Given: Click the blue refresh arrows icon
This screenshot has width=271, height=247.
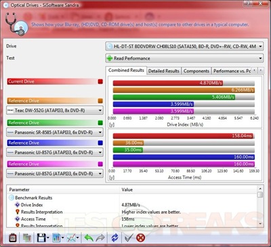Looking at the screenshot, I should [x=114, y=237].
